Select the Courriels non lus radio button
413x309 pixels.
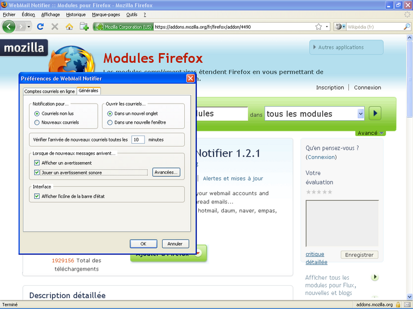coord(37,113)
